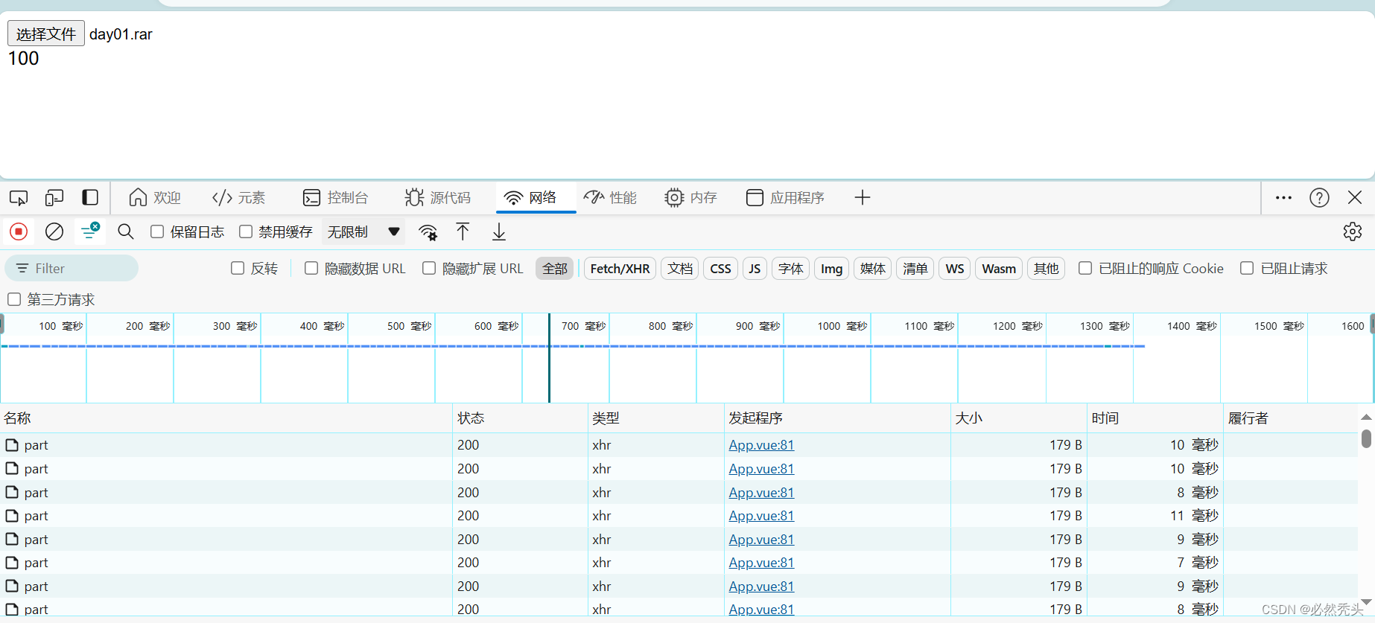Open network settings gear icon

1353,231
